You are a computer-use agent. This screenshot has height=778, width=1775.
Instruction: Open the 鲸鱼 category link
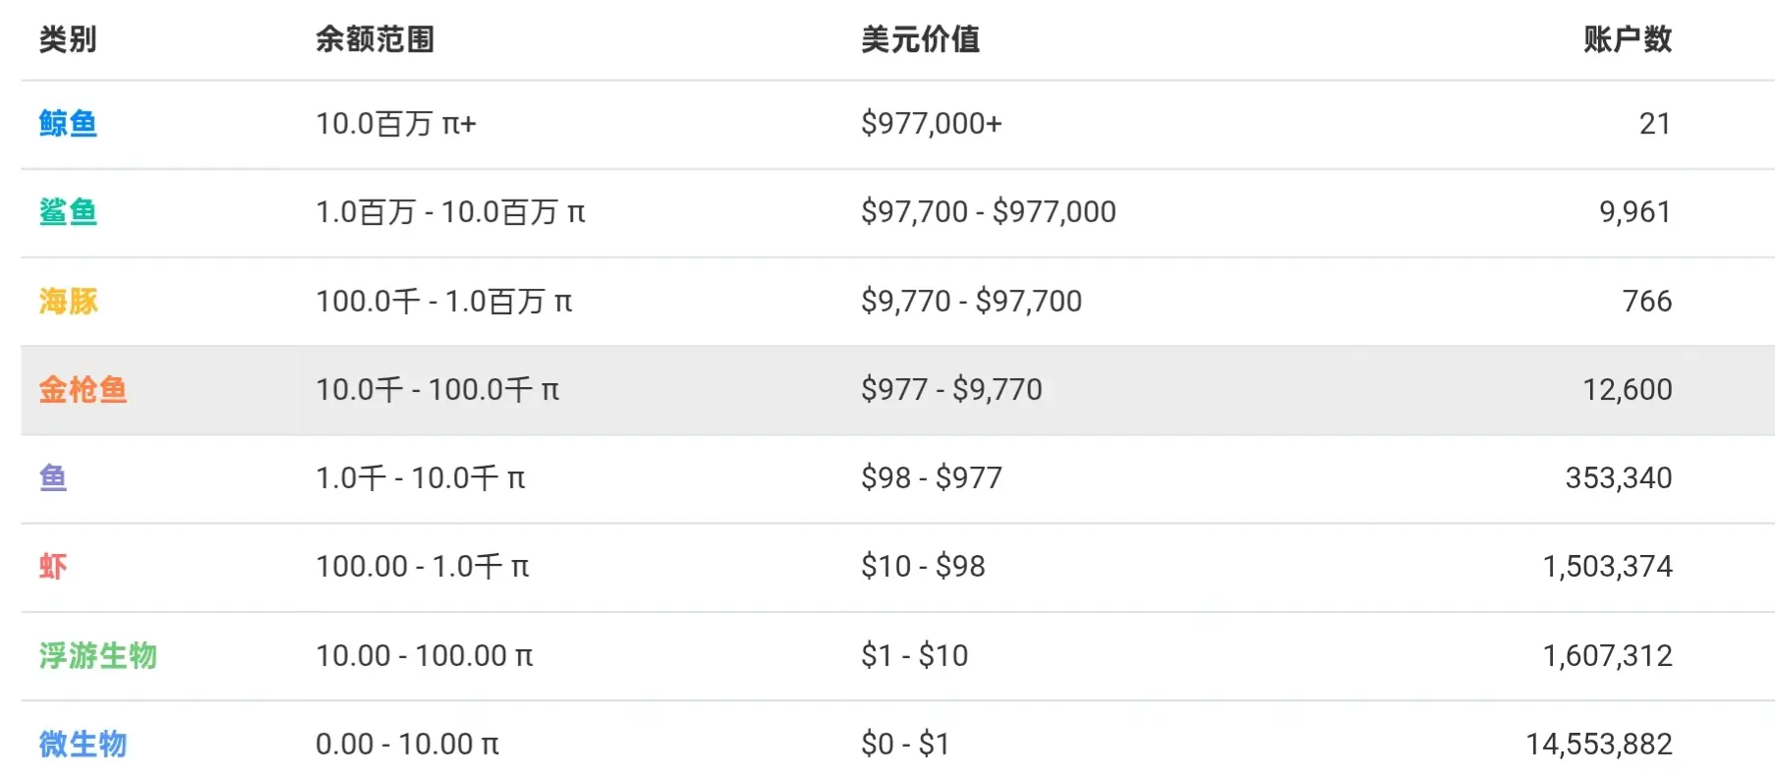(x=68, y=124)
